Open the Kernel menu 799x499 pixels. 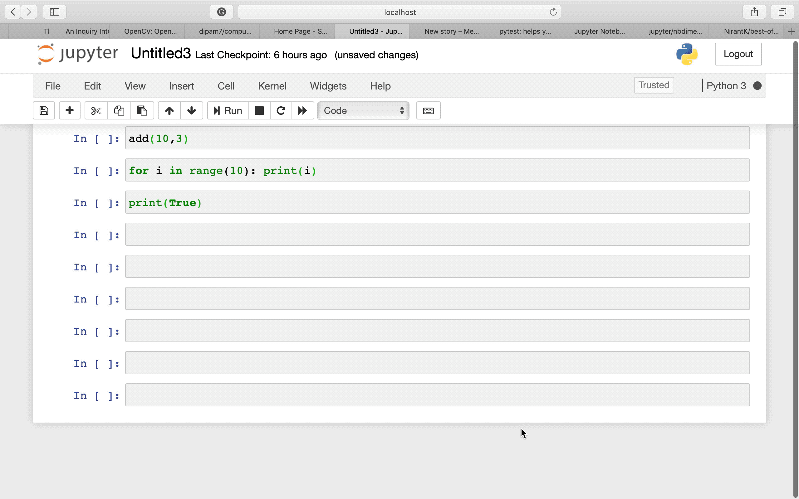tap(272, 86)
